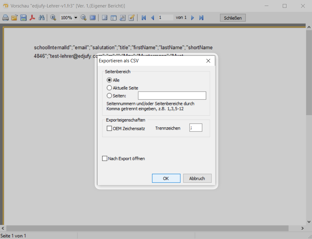Viewport: 312px width, 239px height.
Task: Enable the OEM Zeichensatz checkbox
Action: (x=109, y=128)
